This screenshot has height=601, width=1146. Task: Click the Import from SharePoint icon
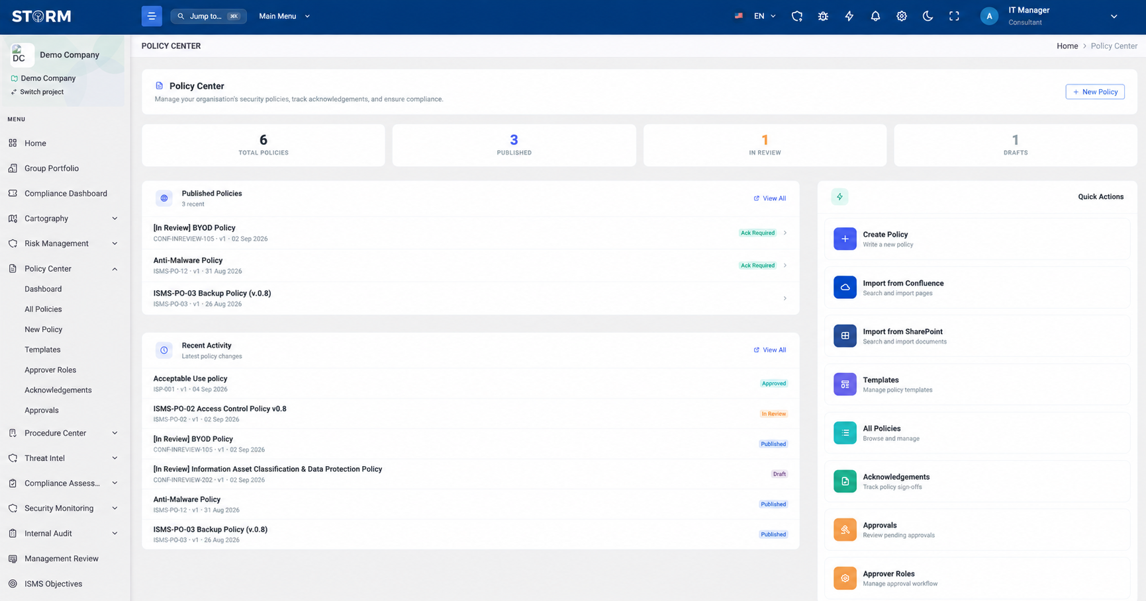[x=845, y=336]
